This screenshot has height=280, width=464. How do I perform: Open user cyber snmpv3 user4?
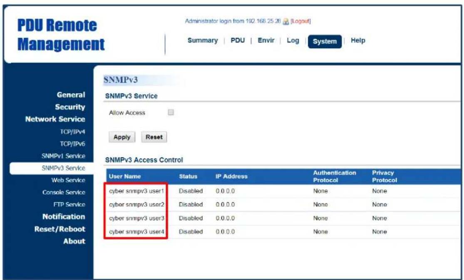136,232
